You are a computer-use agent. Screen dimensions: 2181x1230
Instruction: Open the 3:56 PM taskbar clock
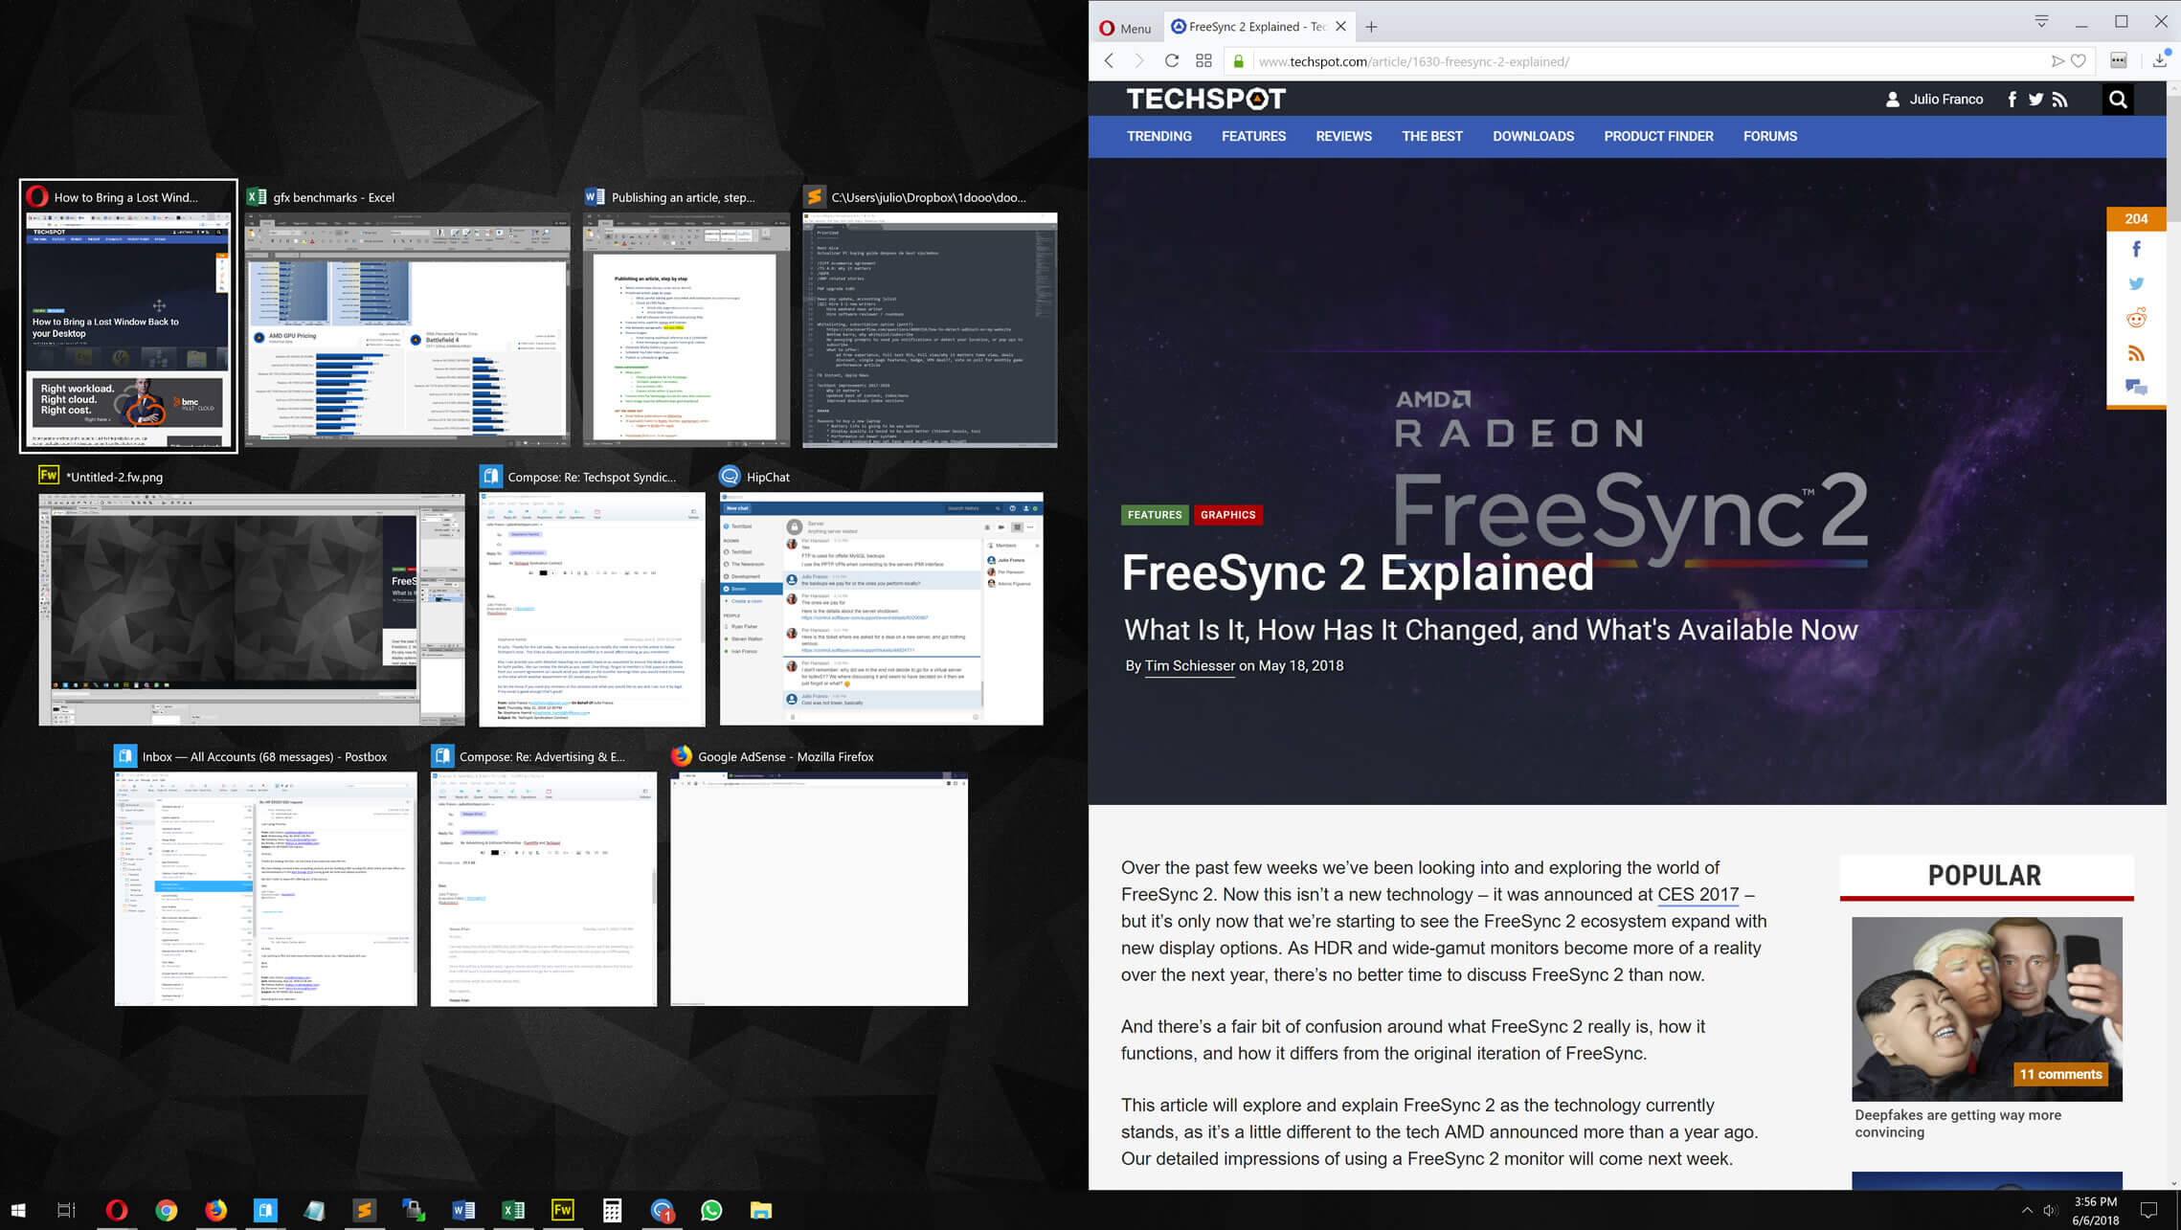tap(2096, 1210)
